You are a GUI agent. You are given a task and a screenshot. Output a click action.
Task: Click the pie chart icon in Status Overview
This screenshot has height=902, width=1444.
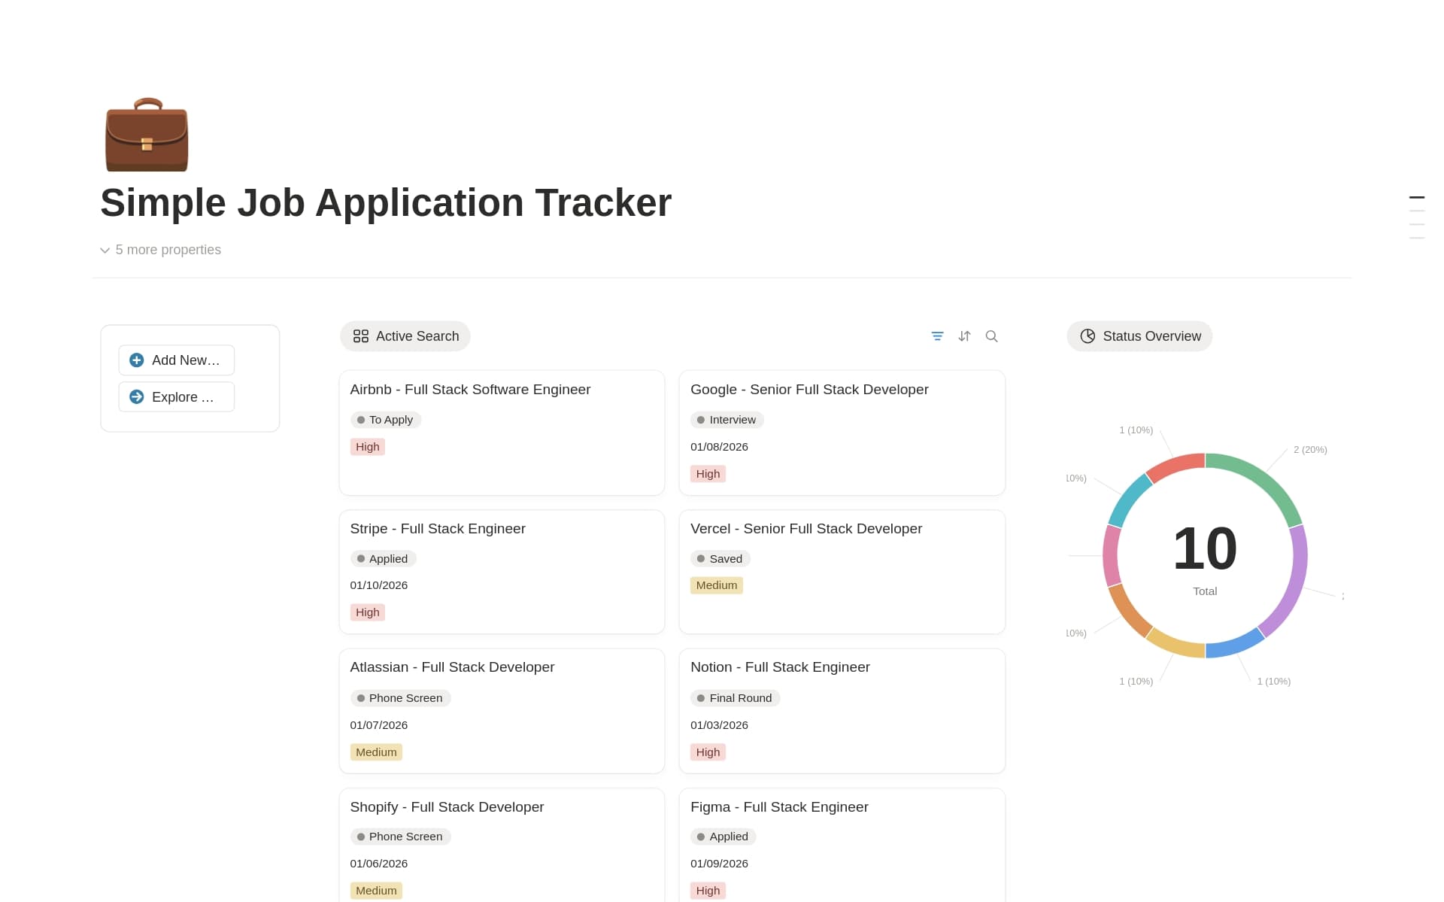click(1088, 336)
